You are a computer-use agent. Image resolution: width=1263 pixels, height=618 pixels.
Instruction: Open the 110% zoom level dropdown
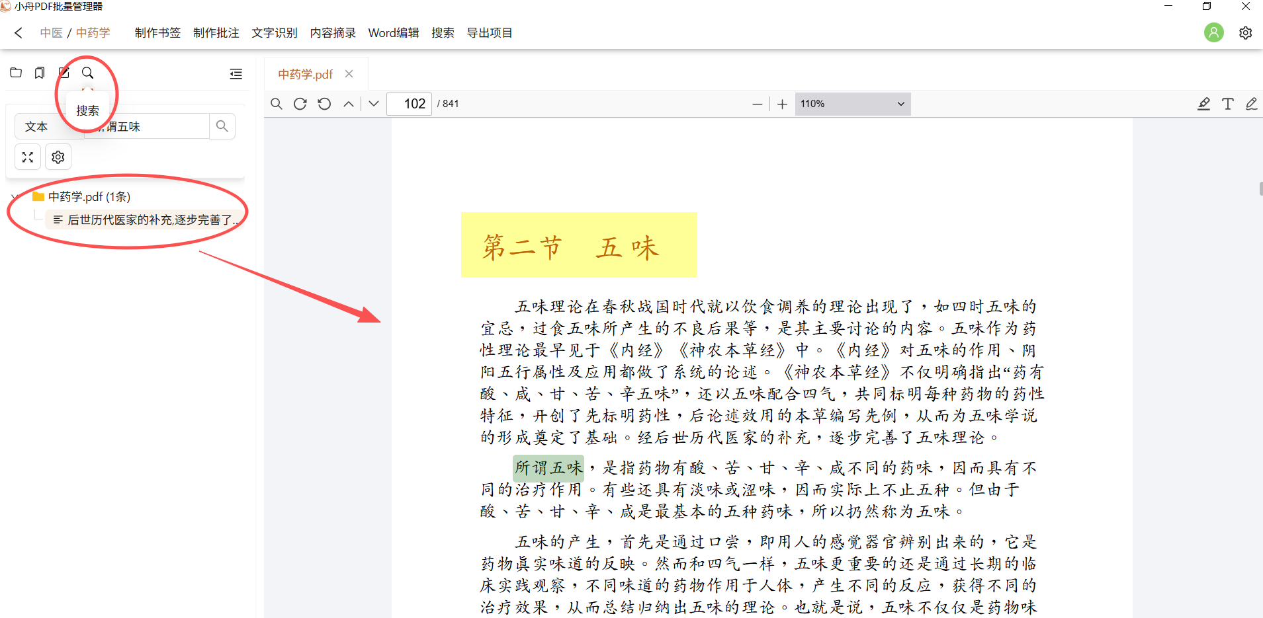[852, 104]
